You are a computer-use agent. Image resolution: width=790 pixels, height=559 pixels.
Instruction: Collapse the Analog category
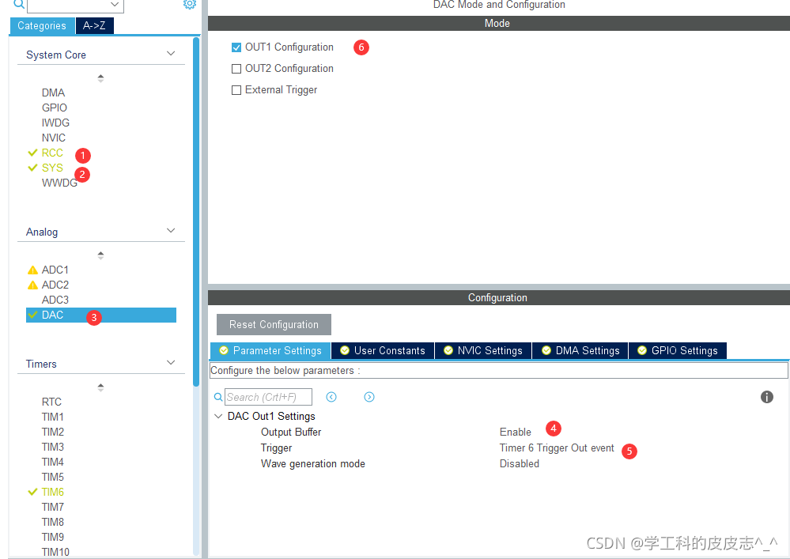[x=171, y=231]
